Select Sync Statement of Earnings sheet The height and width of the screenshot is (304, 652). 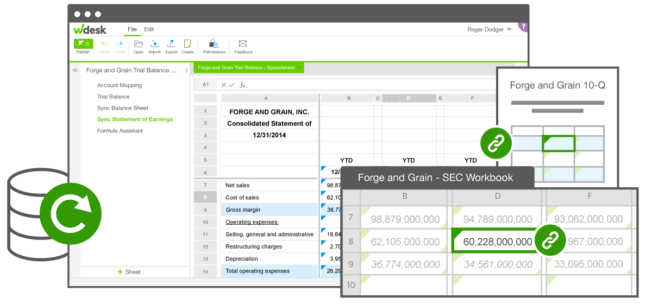click(x=135, y=119)
